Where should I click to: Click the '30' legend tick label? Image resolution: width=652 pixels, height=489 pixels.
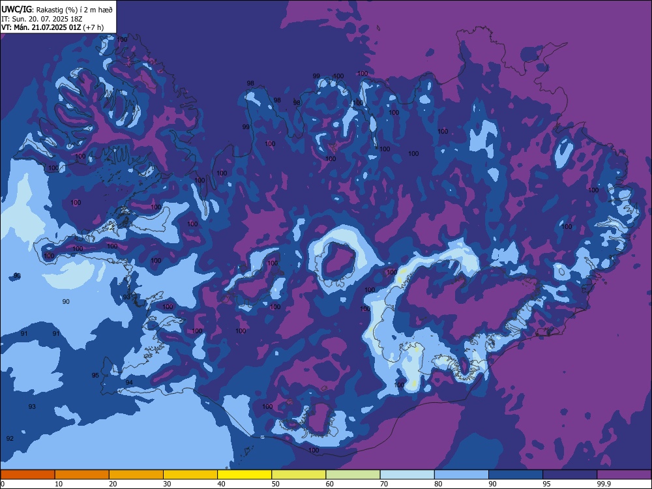pos(167,484)
